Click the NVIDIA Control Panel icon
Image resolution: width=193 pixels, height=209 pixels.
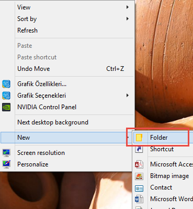point(6,107)
